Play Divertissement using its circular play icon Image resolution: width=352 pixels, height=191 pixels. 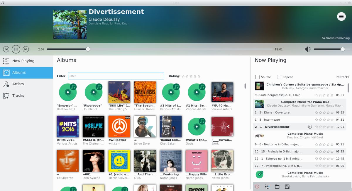coord(309,127)
